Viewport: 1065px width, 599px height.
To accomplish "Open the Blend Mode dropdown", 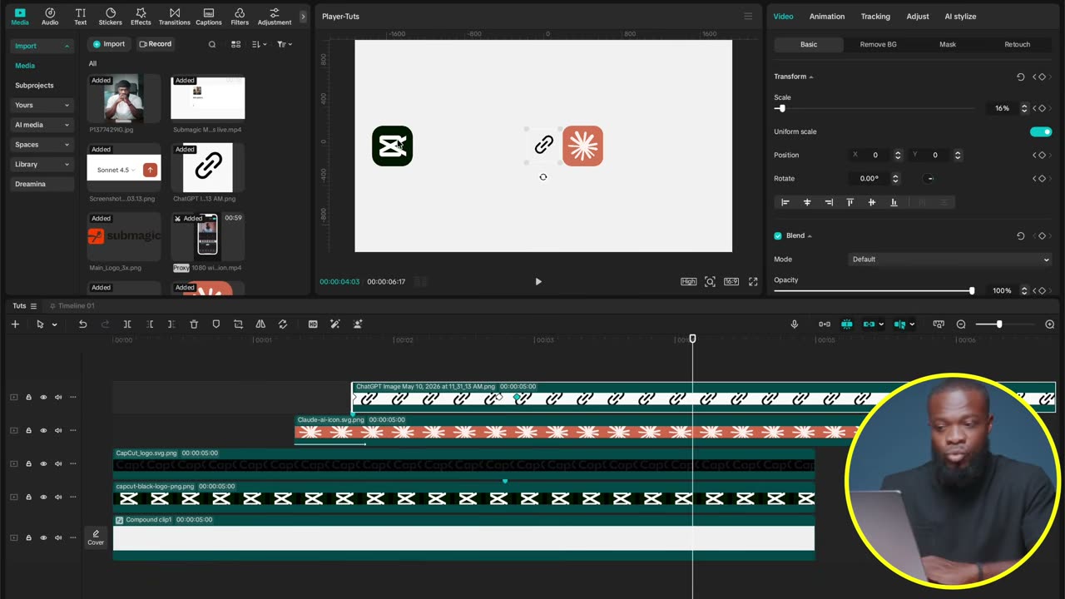I will [950, 259].
